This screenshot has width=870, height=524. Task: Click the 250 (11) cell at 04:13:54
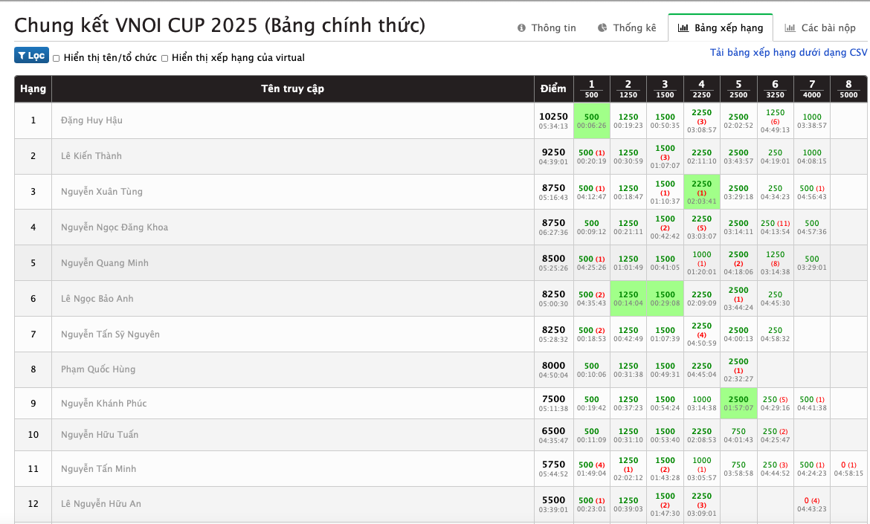[x=775, y=227]
